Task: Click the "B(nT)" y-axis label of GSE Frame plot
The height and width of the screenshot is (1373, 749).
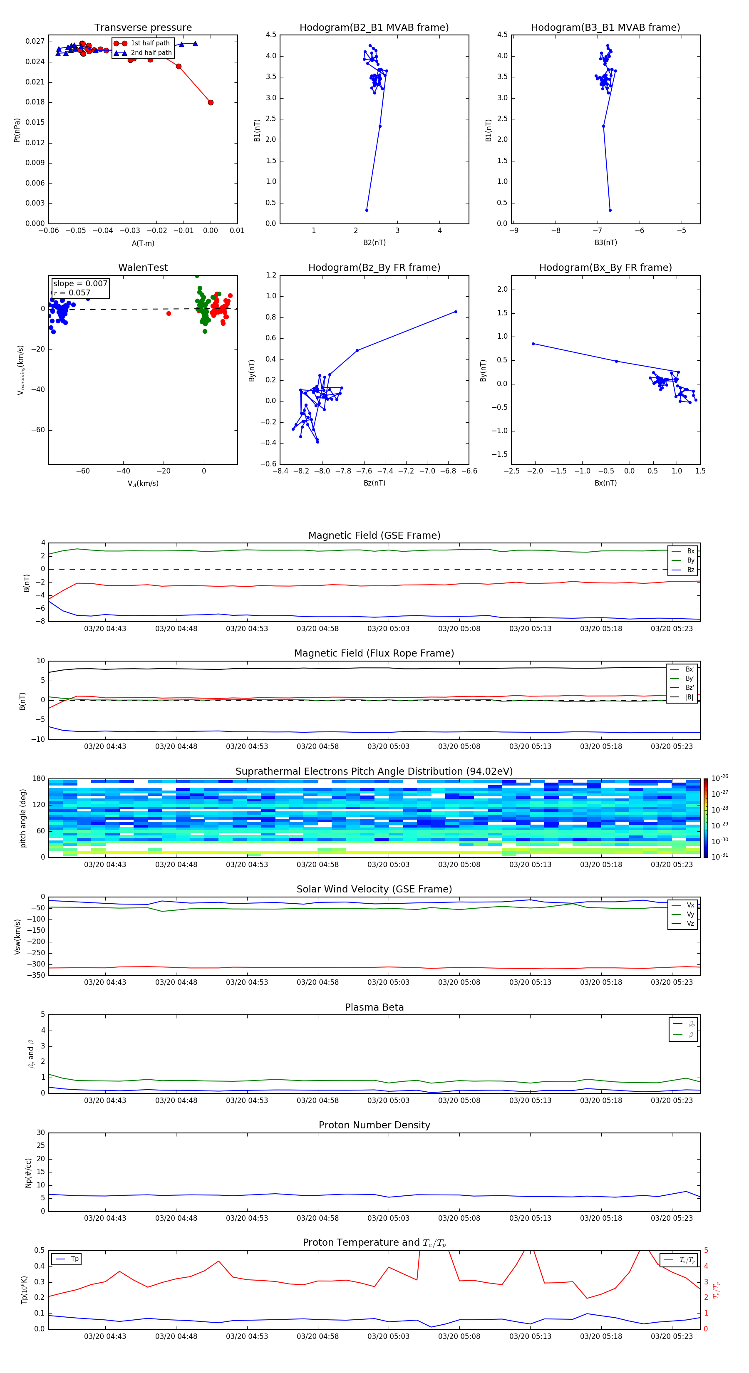Action: (26, 582)
